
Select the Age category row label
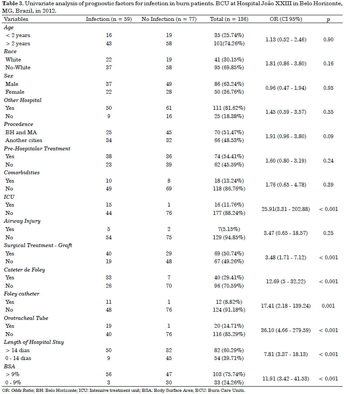click(x=9, y=27)
